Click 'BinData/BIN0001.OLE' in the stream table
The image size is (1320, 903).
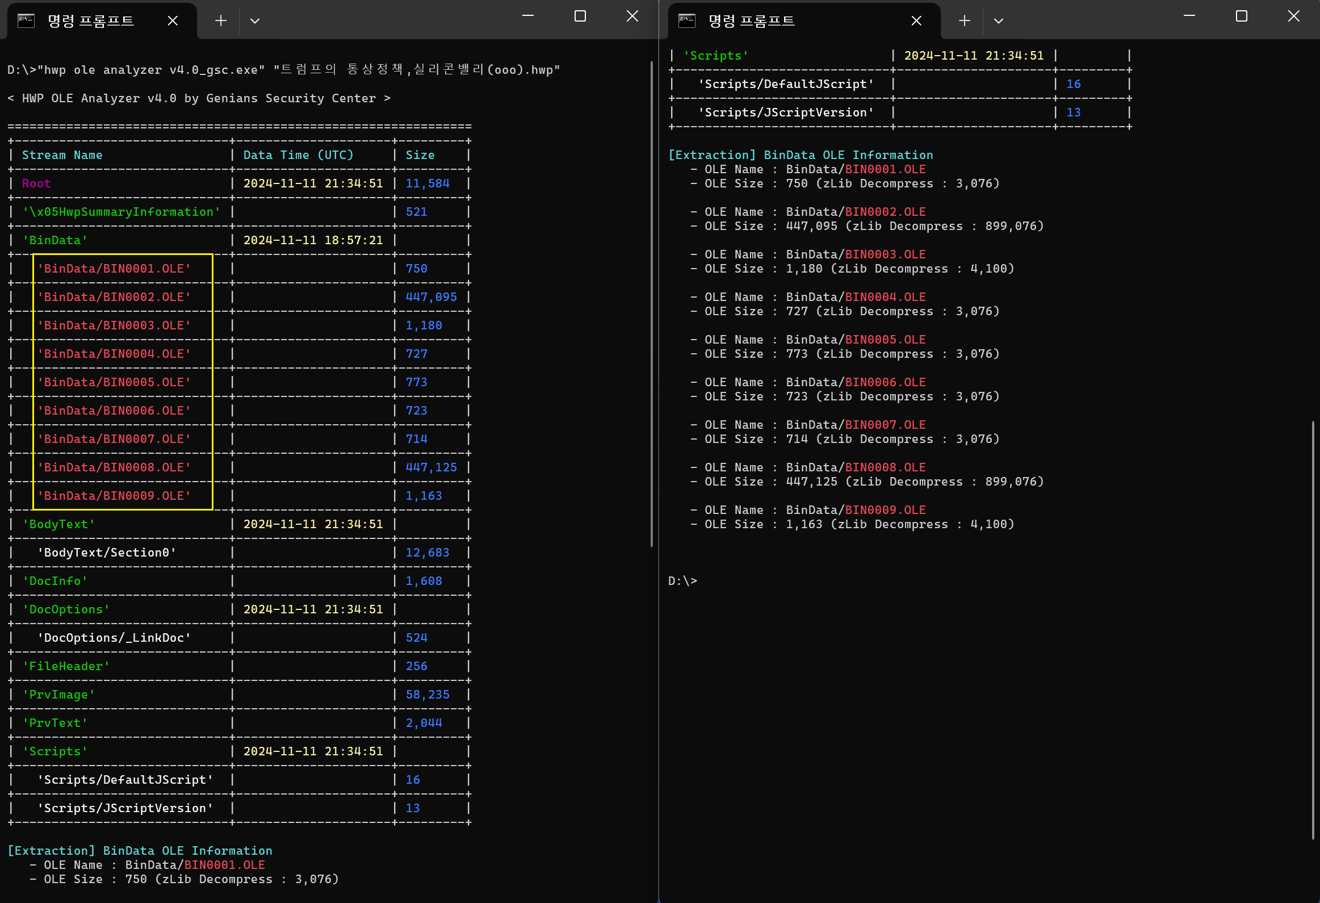[114, 269]
